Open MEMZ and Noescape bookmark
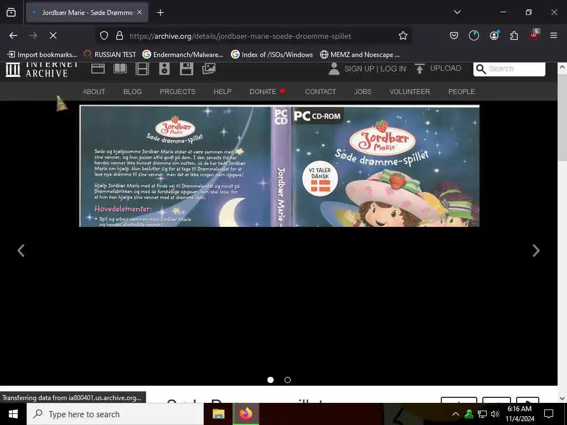Screen dimensions: 567x425 (360, 55)
